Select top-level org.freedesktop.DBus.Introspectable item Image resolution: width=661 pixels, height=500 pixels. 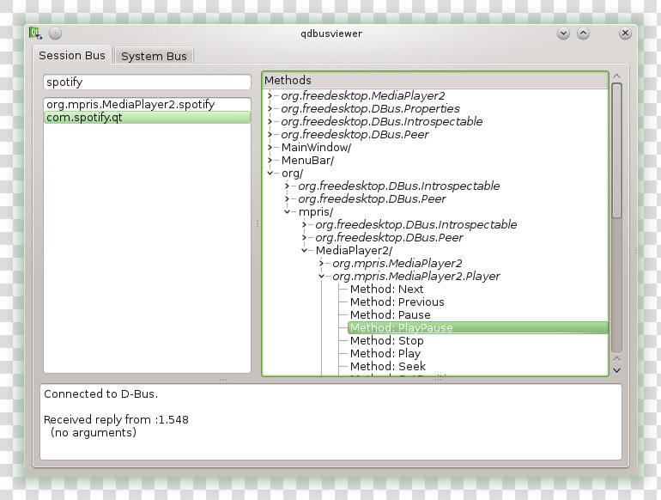pos(381,121)
